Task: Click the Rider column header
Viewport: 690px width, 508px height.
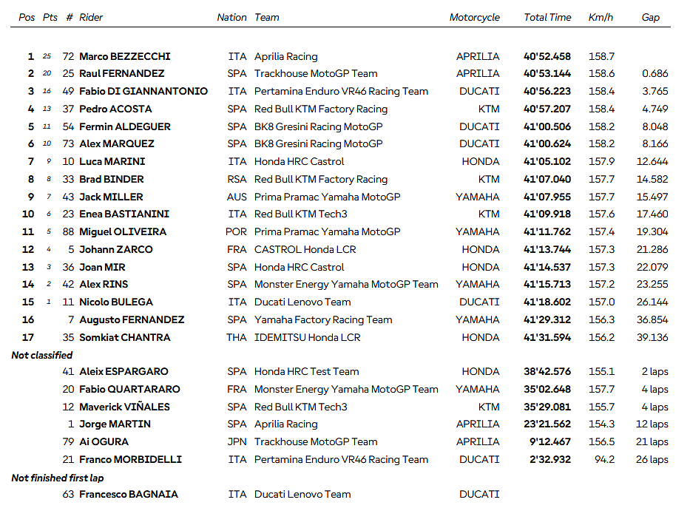Action: (91, 17)
